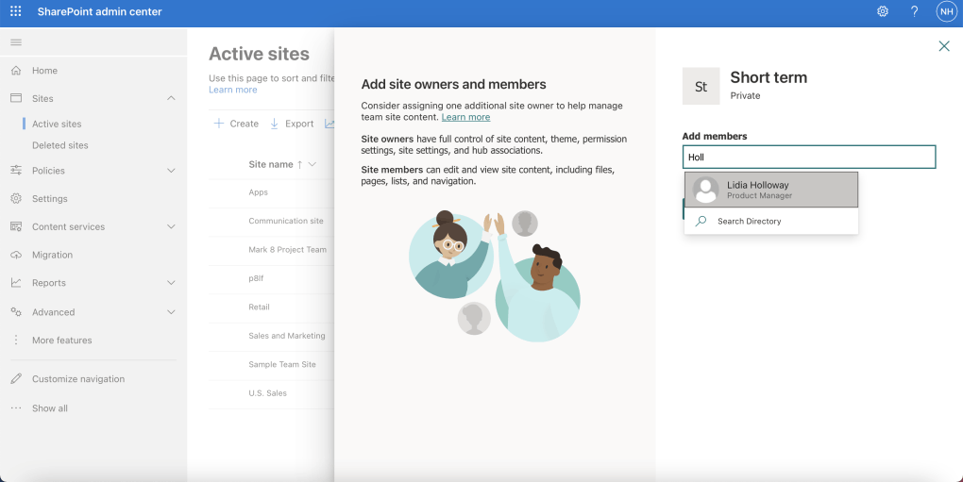Click the Policies sliders icon
Screen dimensions: 963x482
tap(16, 171)
